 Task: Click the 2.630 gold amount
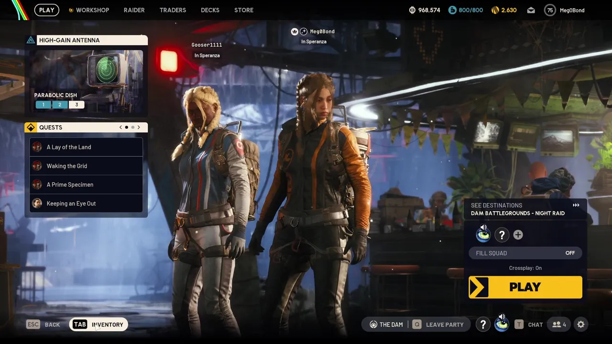(x=509, y=10)
